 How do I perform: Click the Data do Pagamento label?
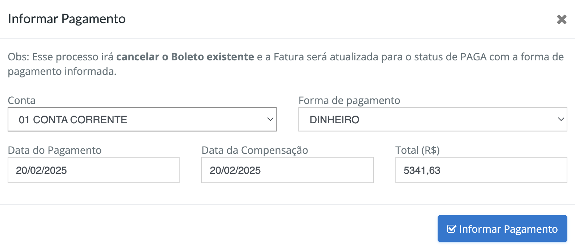pos(55,150)
